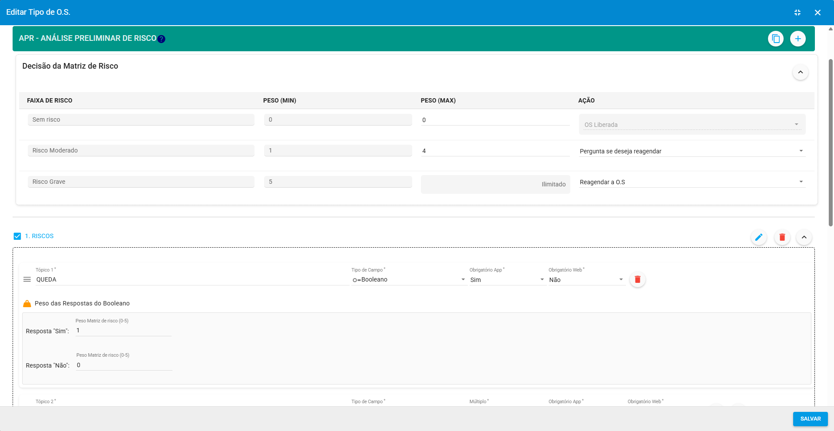
Task: Close the Editar Tipo de O.S. dialog
Action: (817, 13)
